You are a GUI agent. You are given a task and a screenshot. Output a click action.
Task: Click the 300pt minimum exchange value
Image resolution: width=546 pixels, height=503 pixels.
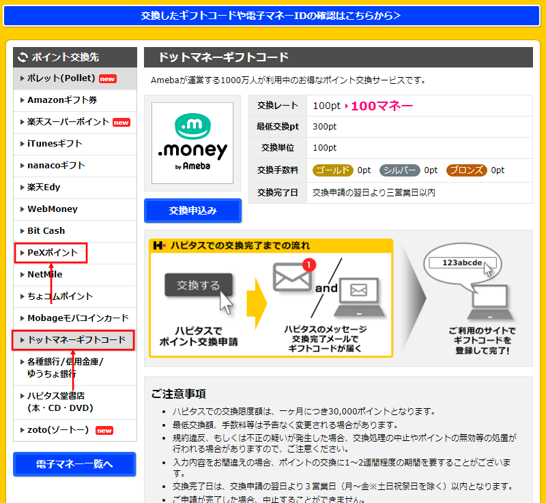[325, 127]
